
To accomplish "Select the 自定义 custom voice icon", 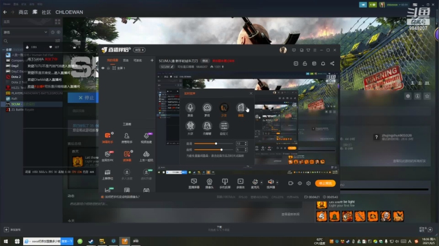I will 224,126.
